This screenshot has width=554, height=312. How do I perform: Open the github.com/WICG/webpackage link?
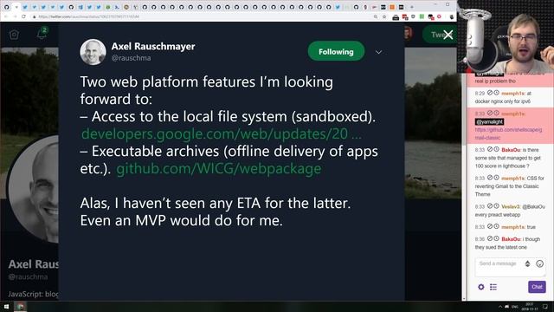click(x=219, y=168)
